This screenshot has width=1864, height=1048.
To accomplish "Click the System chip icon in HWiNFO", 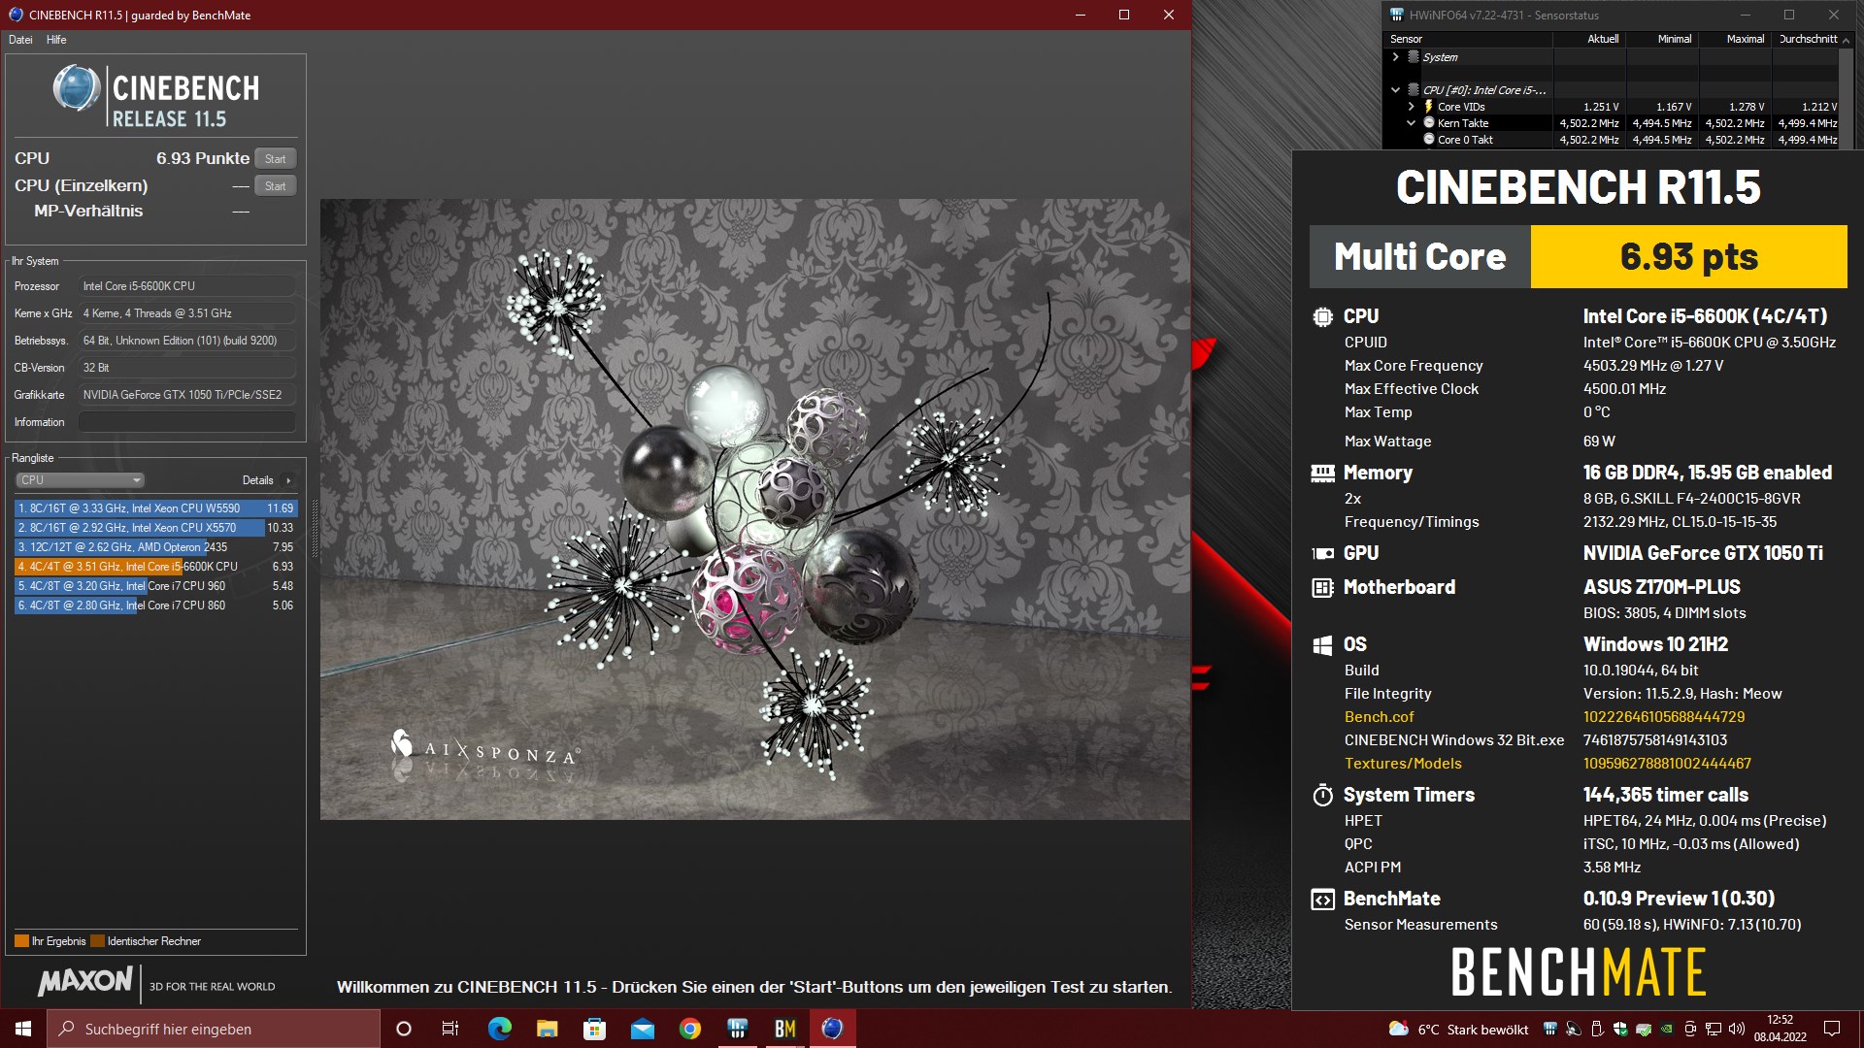I will [1414, 57].
